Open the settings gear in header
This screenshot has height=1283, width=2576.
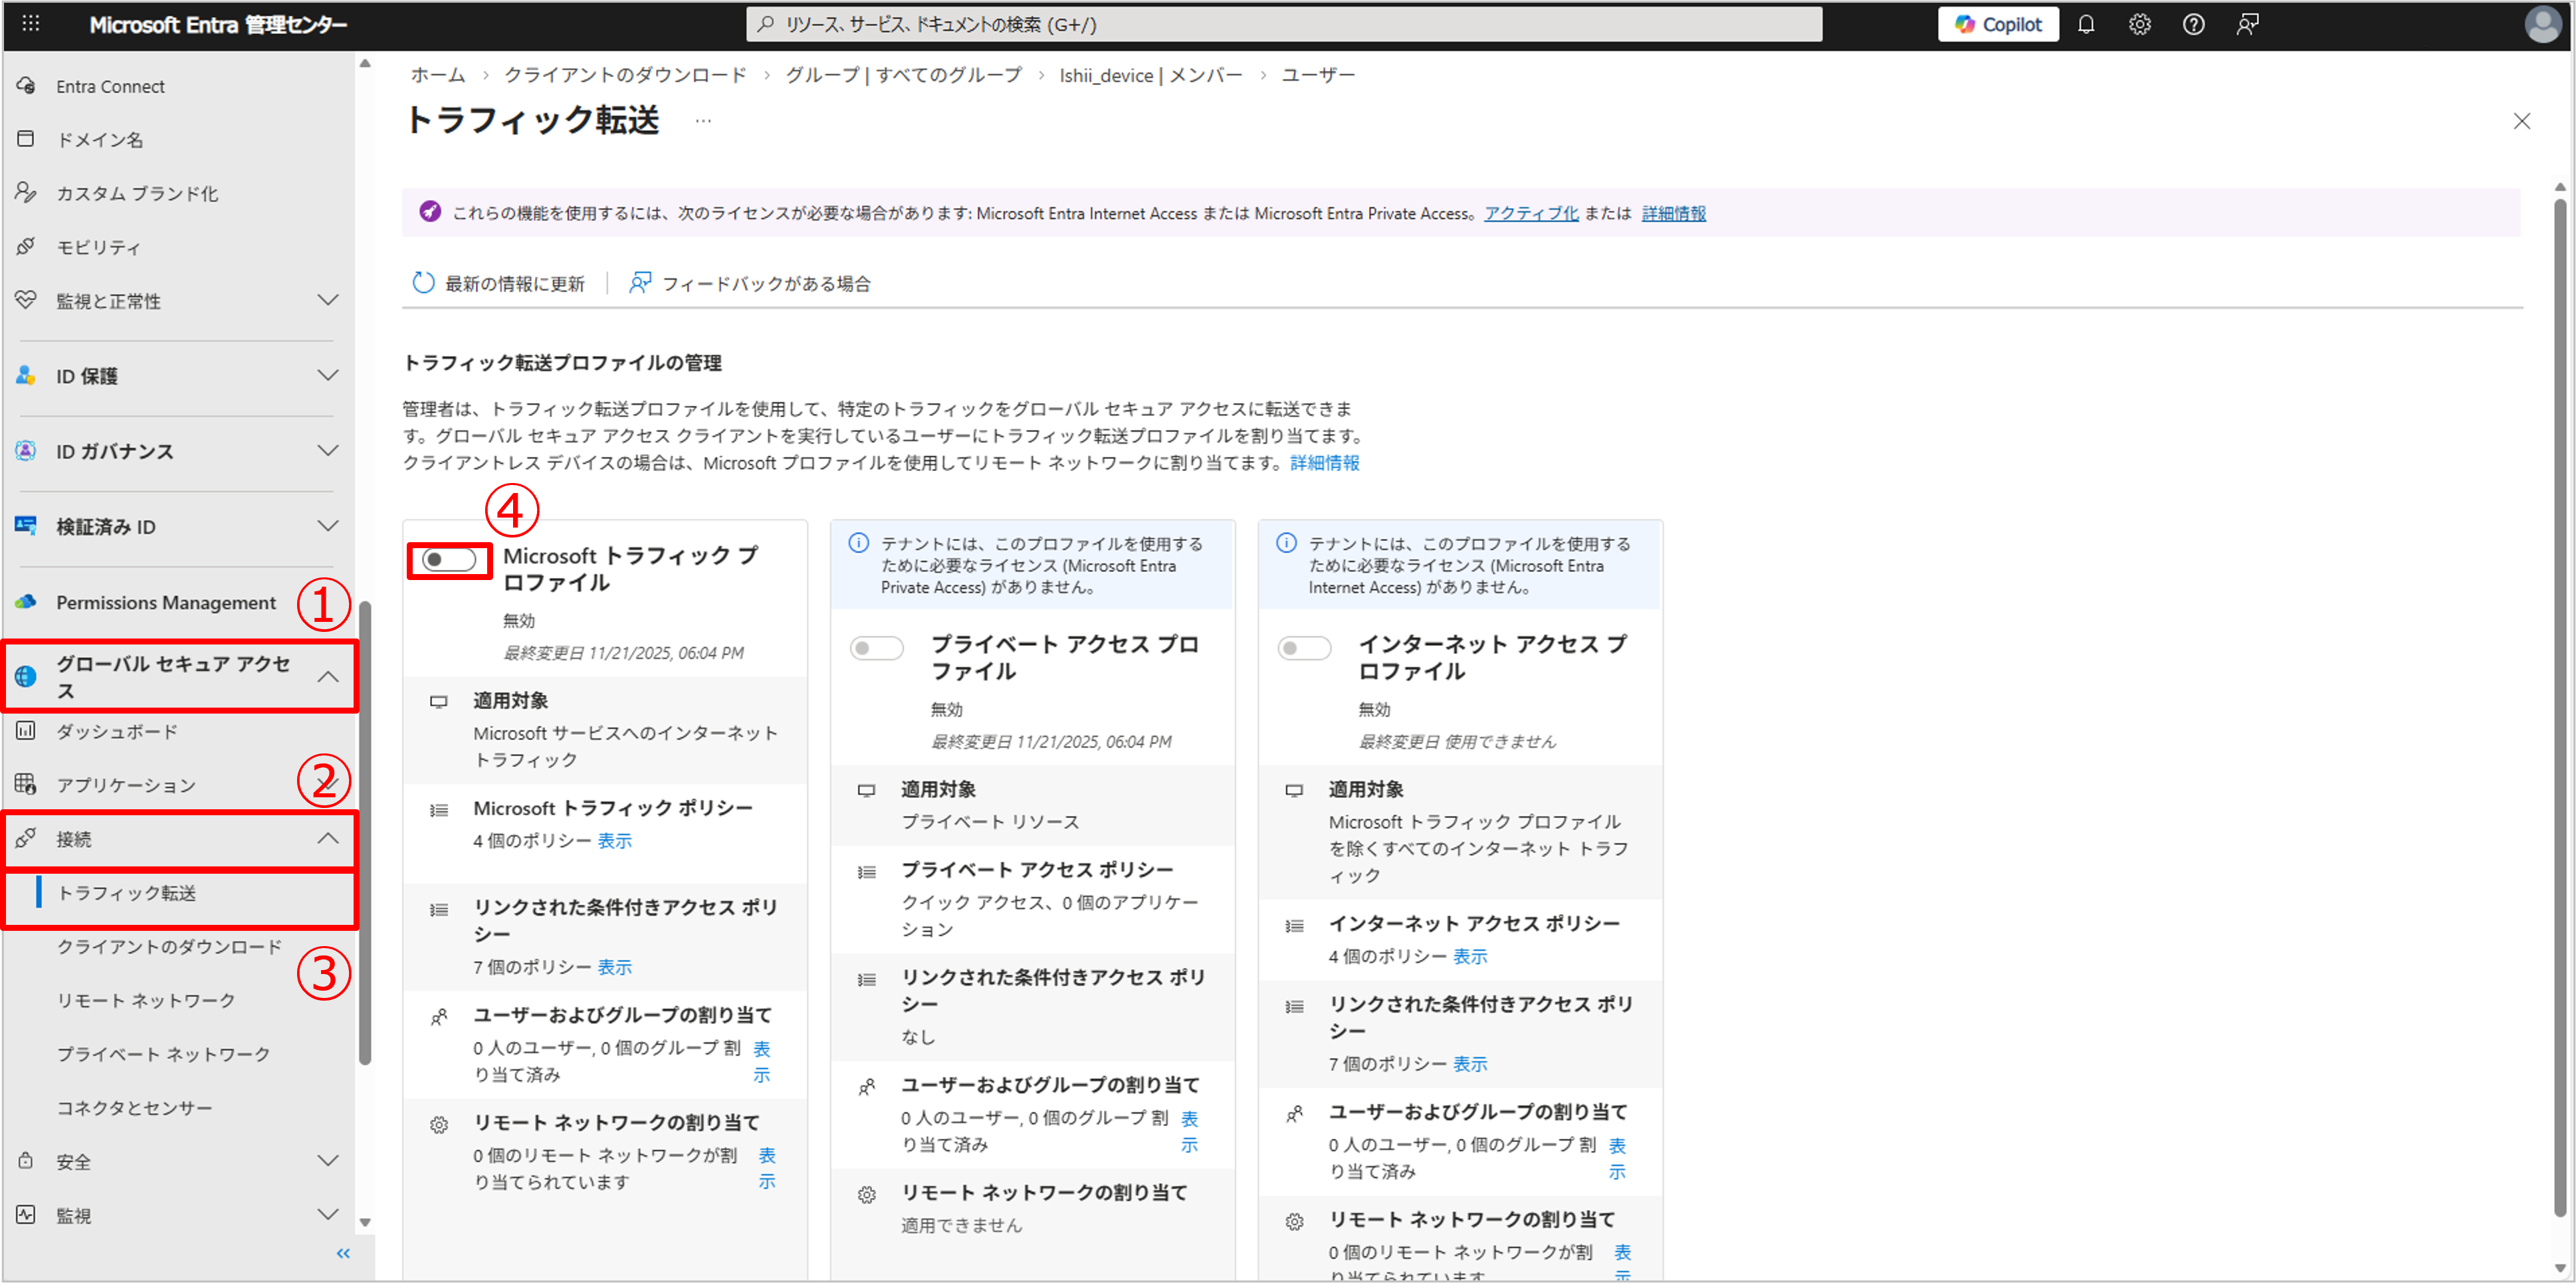point(2139,24)
